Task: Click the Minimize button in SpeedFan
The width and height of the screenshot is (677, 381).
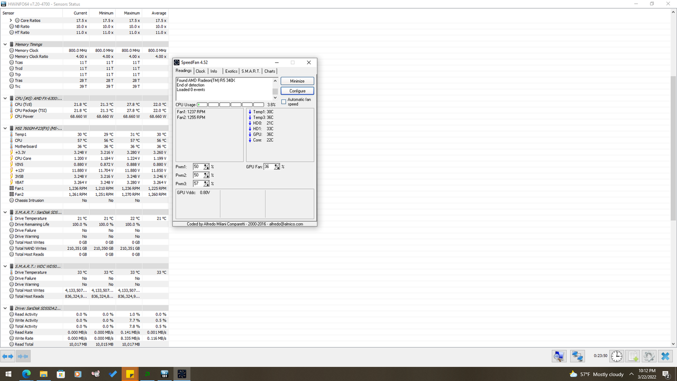Action: 297,81
